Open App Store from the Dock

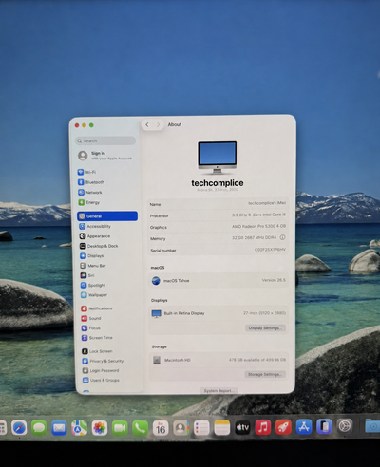(304, 427)
